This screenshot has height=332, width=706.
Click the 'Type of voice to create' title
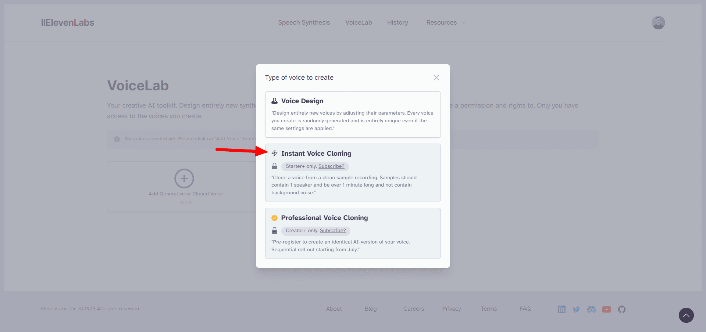[x=299, y=77]
